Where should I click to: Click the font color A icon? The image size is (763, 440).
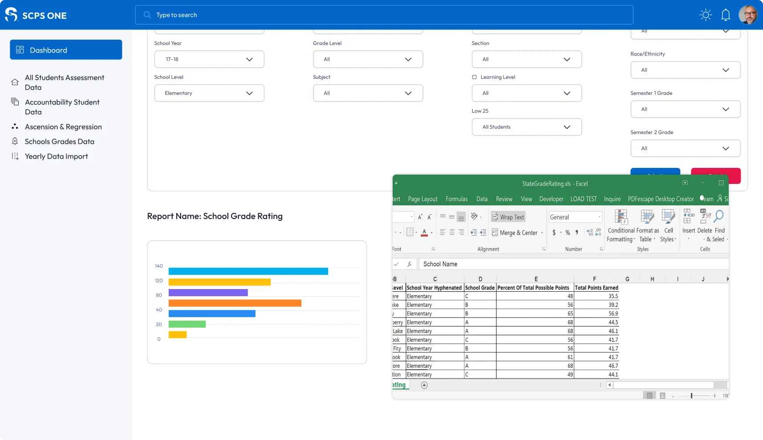(424, 232)
